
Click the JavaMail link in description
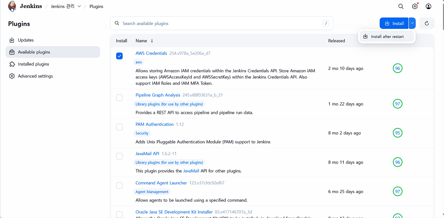pos(191,171)
